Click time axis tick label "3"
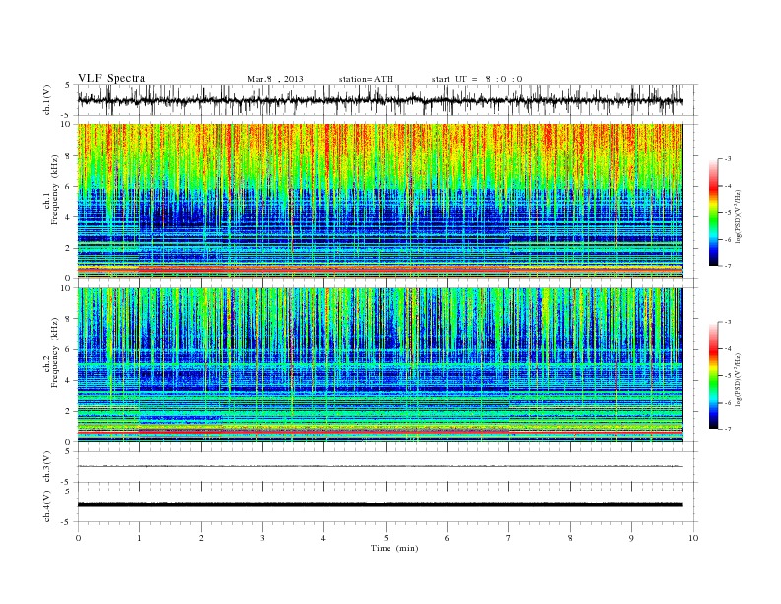This screenshot has height=604, width=781. point(262,538)
